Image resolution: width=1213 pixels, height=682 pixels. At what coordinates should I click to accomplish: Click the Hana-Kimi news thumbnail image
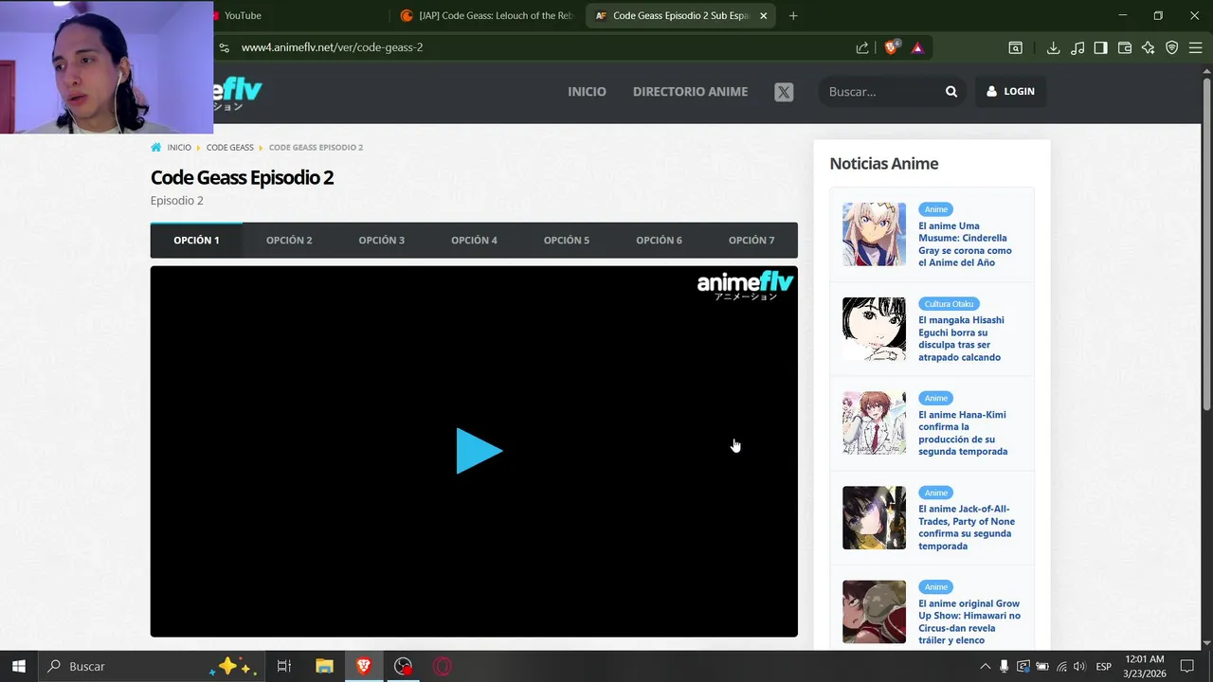(x=874, y=423)
